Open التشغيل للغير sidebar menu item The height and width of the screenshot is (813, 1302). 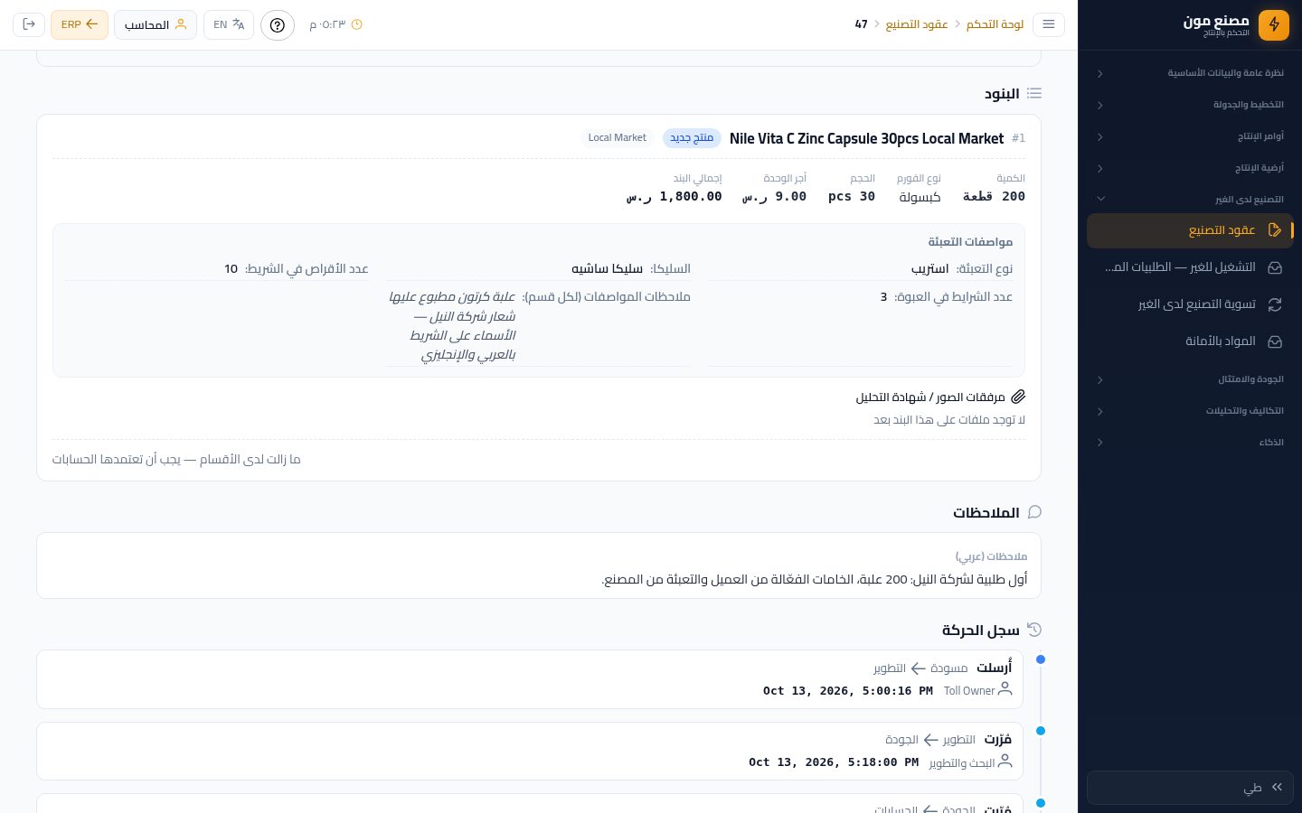pyautogui.click(x=1189, y=267)
